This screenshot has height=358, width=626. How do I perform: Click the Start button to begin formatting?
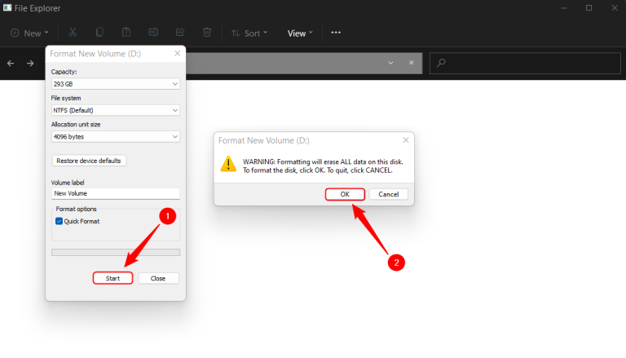click(112, 278)
